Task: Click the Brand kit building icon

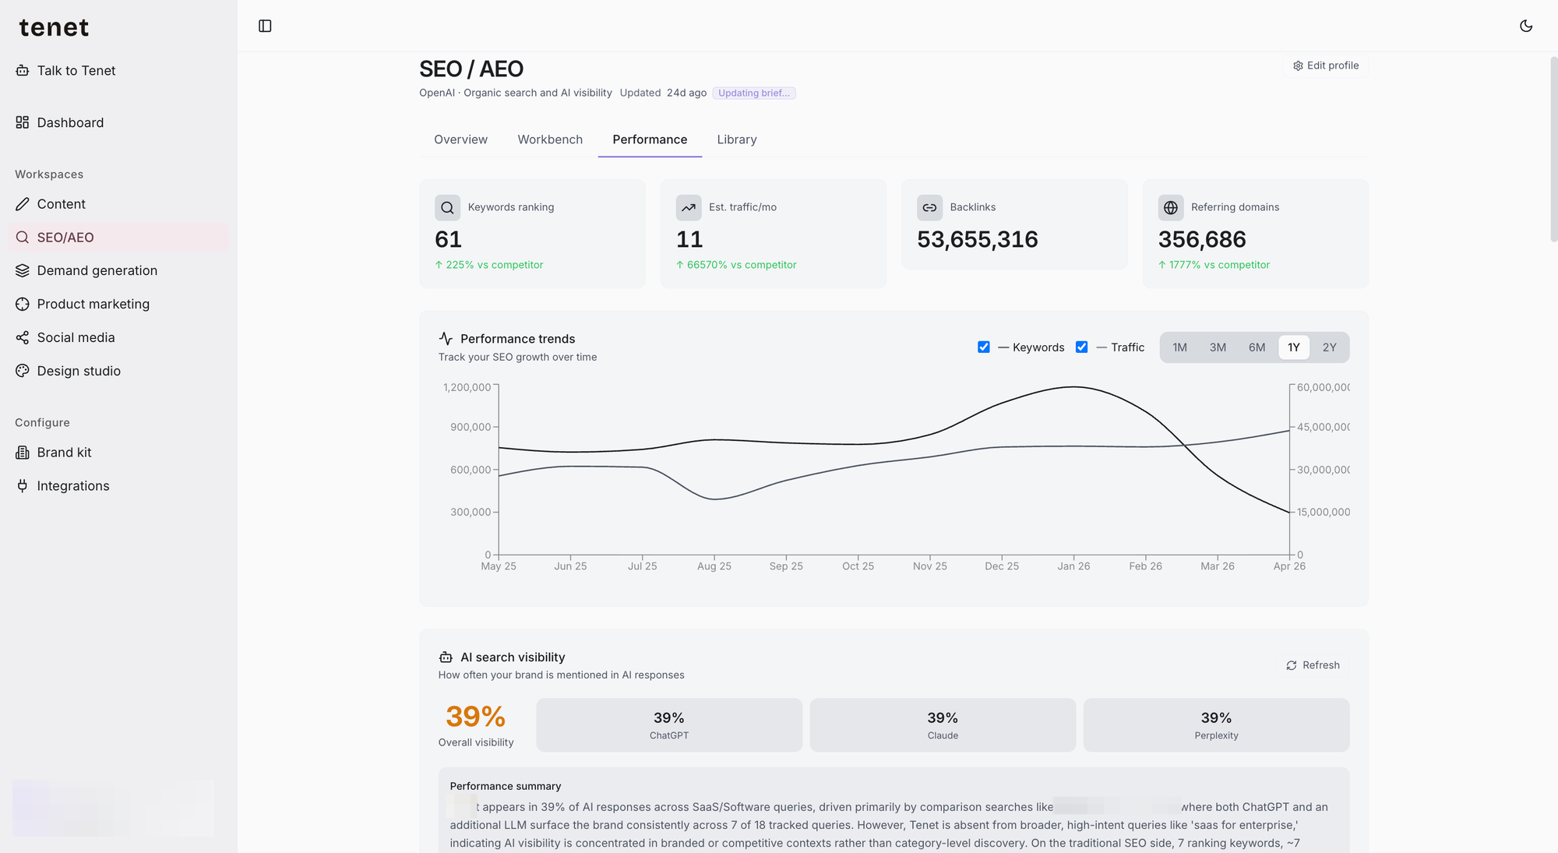Action: 23,453
